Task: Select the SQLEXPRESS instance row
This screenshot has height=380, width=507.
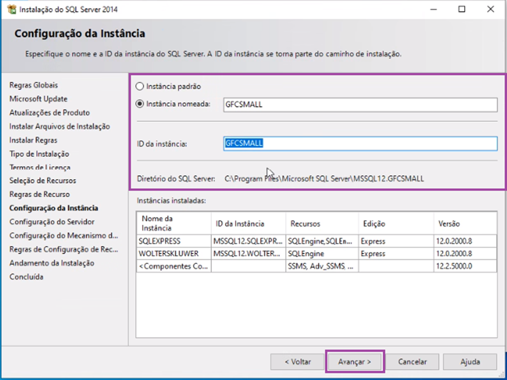Action: [x=316, y=242]
